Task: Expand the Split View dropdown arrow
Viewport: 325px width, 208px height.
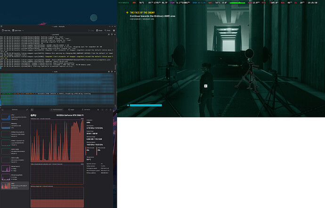Action: point(23,31)
